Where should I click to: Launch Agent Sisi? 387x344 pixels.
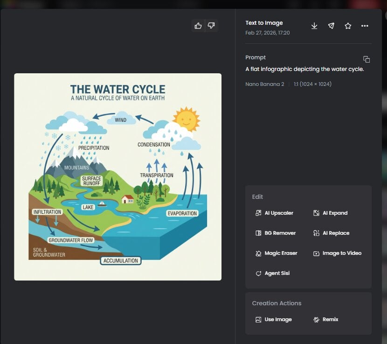(x=273, y=273)
